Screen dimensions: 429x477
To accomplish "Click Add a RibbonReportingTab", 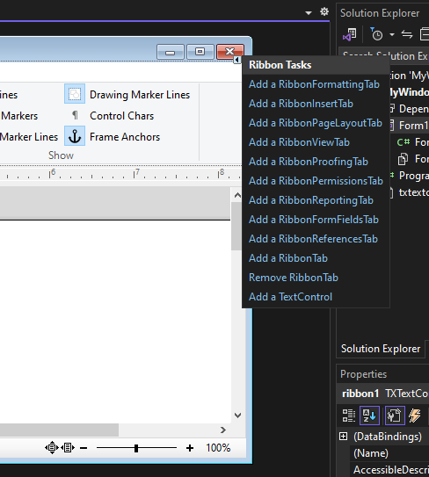I will 311,200.
